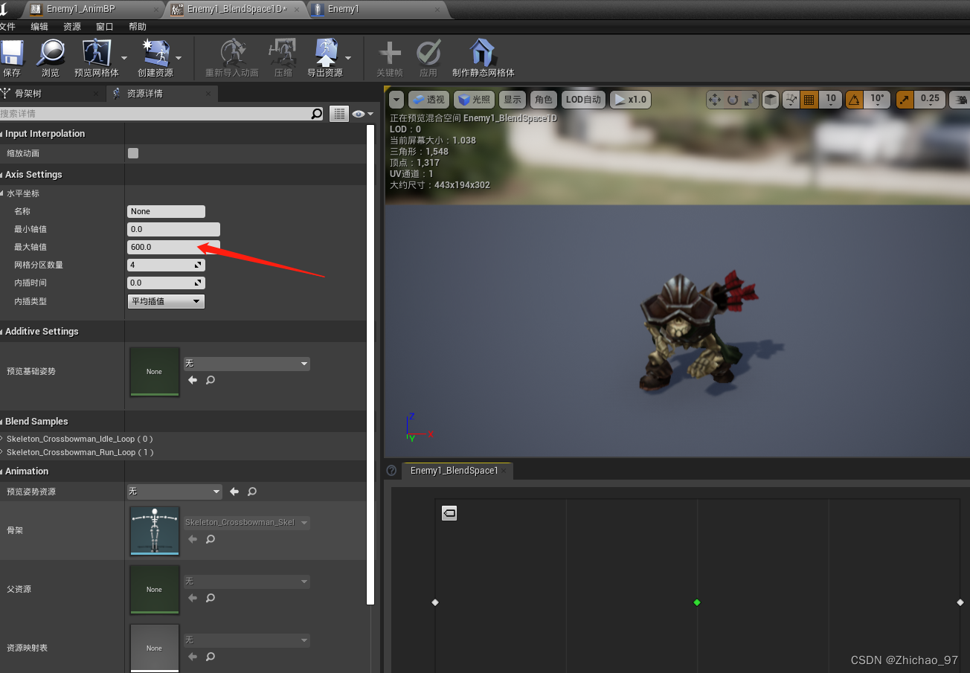970x673 pixels.
Task: Toggle rotation snapping in the viewport
Action: [x=854, y=99]
